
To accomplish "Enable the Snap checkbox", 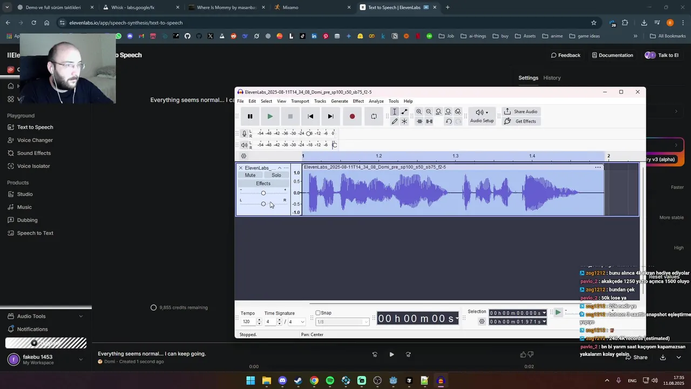I will point(318,313).
